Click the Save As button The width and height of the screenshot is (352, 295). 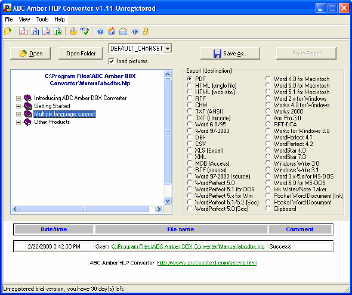coord(230,54)
